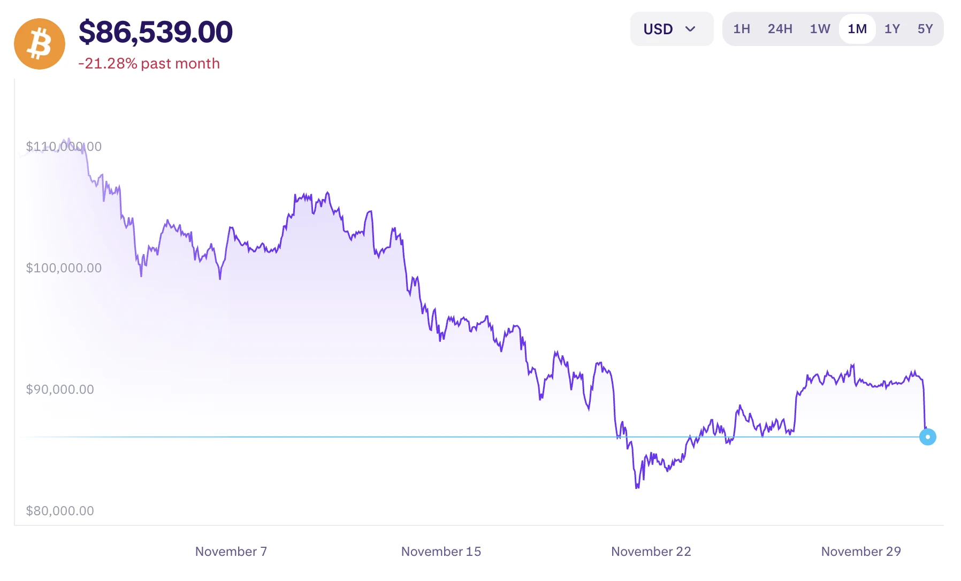
Task: Expand the currency selector menu
Action: [x=672, y=29]
